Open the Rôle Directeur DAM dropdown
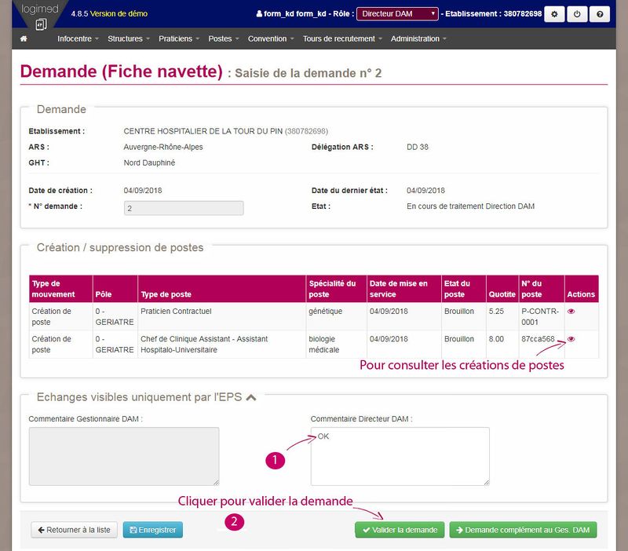The width and height of the screenshot is (628, 551). point(397,13)
